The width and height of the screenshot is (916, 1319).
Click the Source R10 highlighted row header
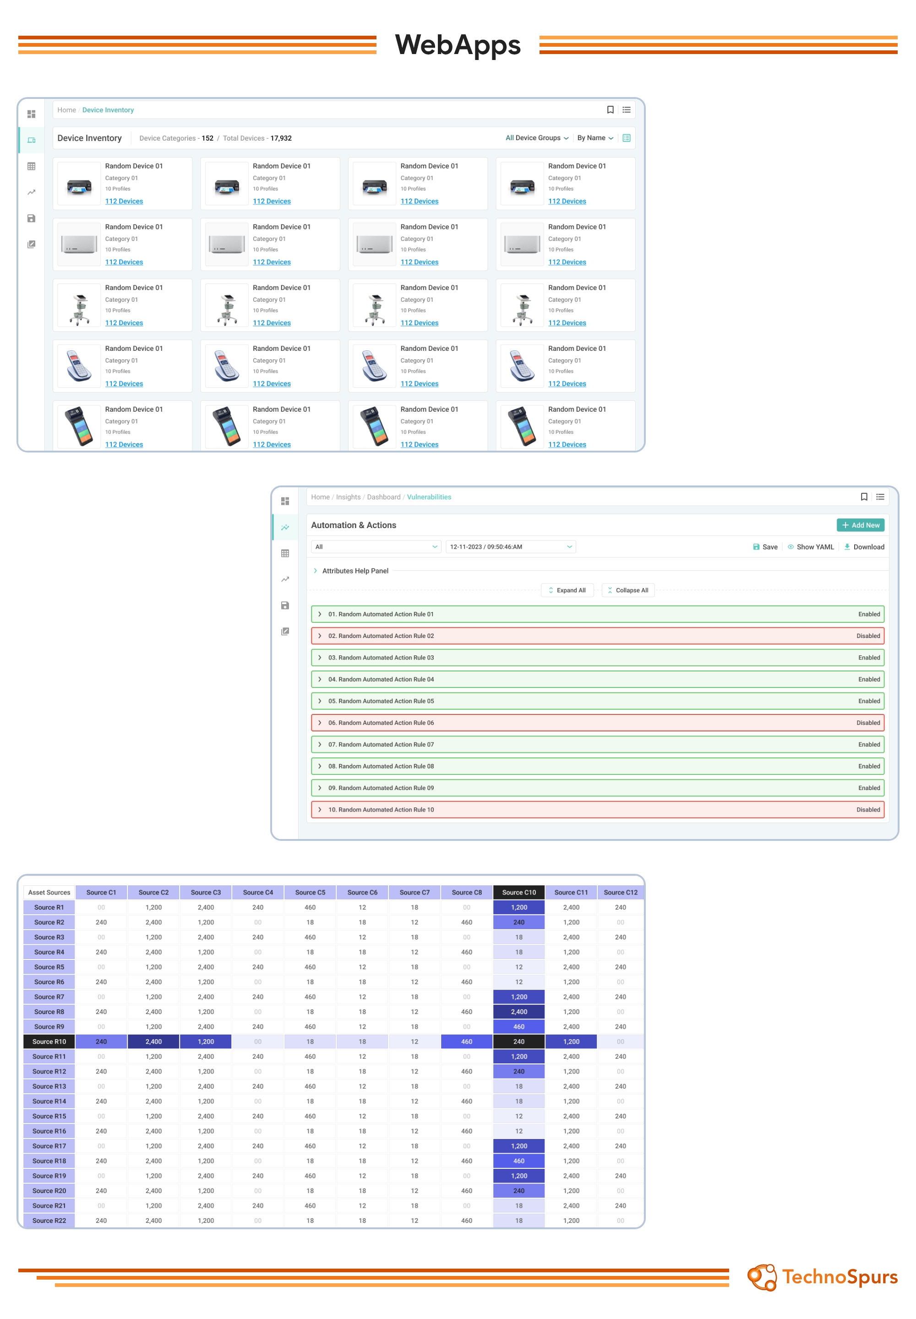(49, 1042)
